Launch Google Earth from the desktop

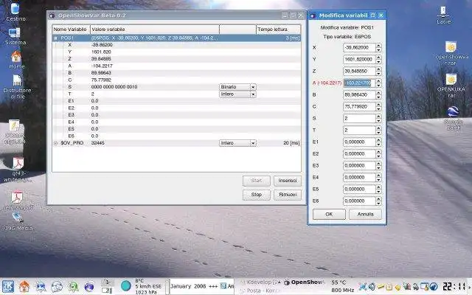coord(453,118)
